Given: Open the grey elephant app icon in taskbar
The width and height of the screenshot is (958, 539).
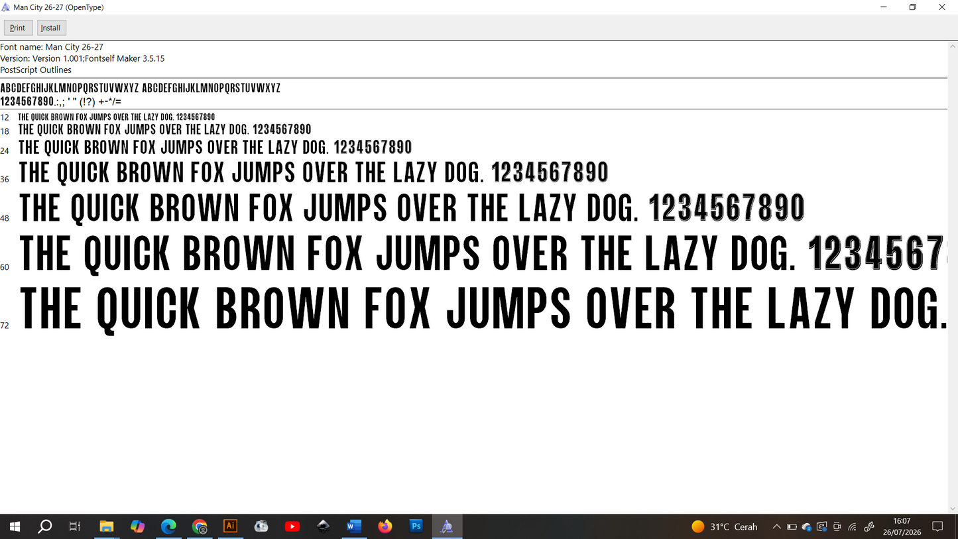Looking at the screenshot, I should tap(261, 526).
